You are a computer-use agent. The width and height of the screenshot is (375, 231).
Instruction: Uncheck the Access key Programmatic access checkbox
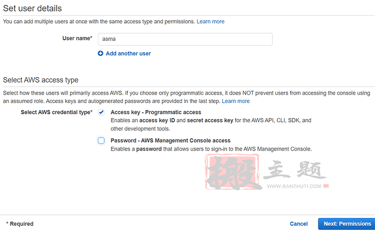(x=101, y=113)
